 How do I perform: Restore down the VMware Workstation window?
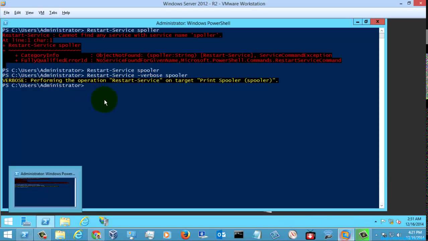pos(409,3)
